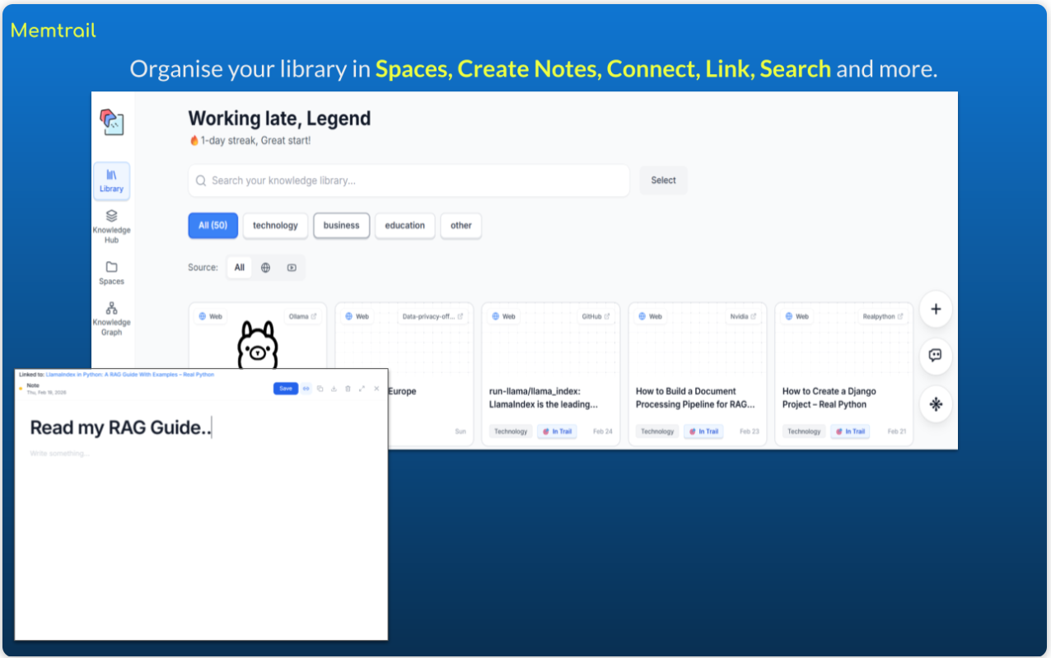This screenshot has height=658, width=1051.
Task: Click the search your knowledge library field
Action: click(409, 180)
